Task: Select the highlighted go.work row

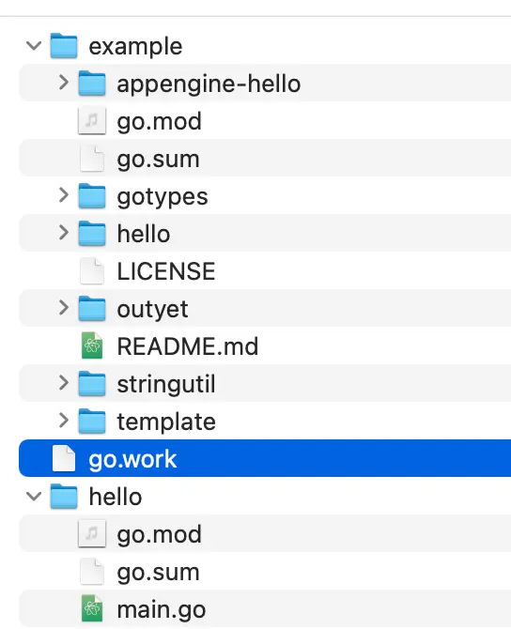Action: [265, 458]
